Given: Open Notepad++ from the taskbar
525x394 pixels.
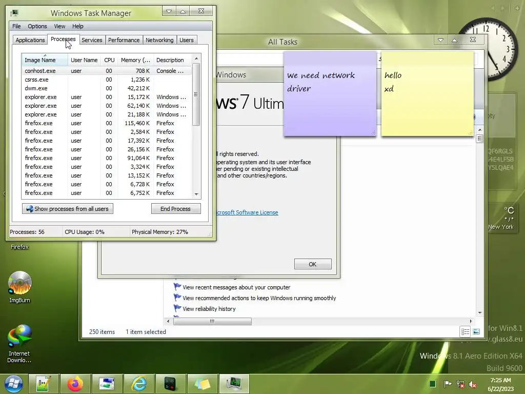Looking at the screenshot, I should click(x=44, y=384).
